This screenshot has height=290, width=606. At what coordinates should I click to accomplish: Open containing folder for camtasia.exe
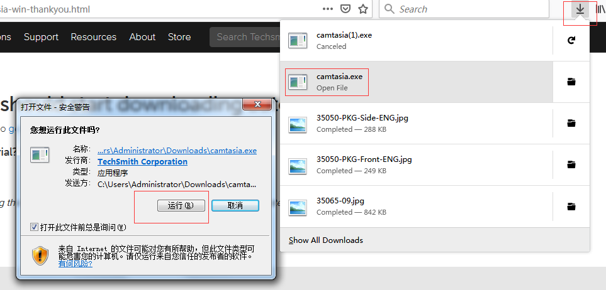pos(571,82)
